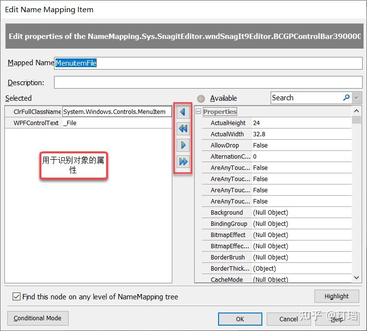Move selected property left with single arrow

tap(183, 112)
